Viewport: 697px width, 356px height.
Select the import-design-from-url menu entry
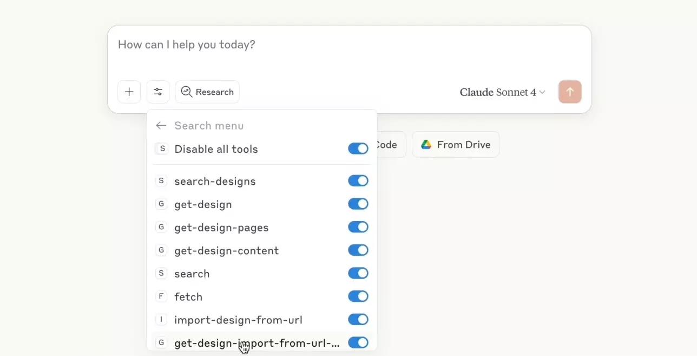(262, 320)
